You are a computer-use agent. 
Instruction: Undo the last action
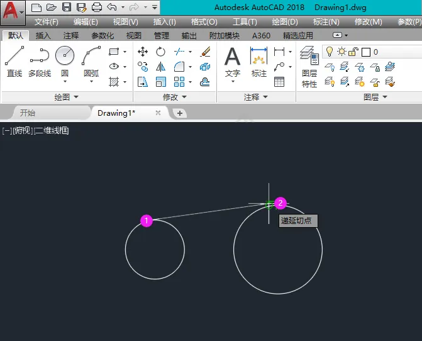tap(112, 8)
